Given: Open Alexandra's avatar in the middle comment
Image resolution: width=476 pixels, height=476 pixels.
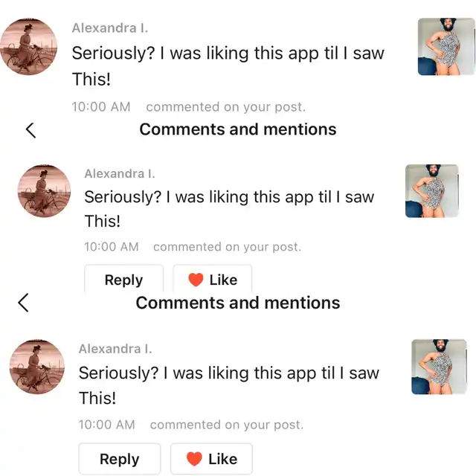Looking at the screenshot, I should (x=43, y=192).
